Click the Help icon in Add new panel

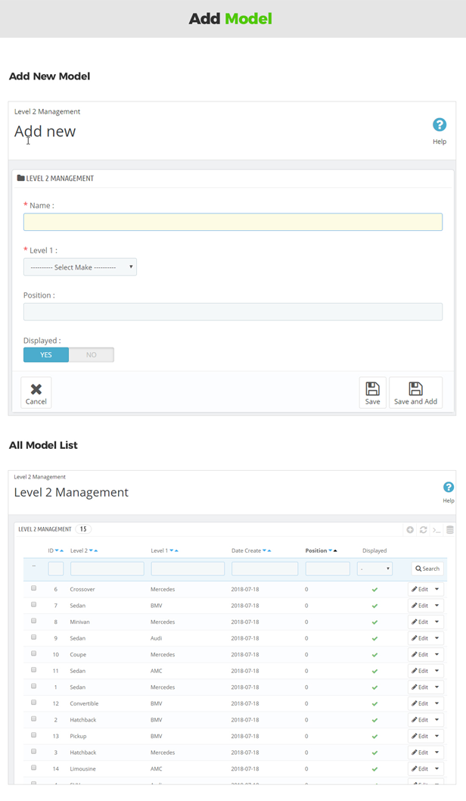pyautogui.click(x=439, y=126)
